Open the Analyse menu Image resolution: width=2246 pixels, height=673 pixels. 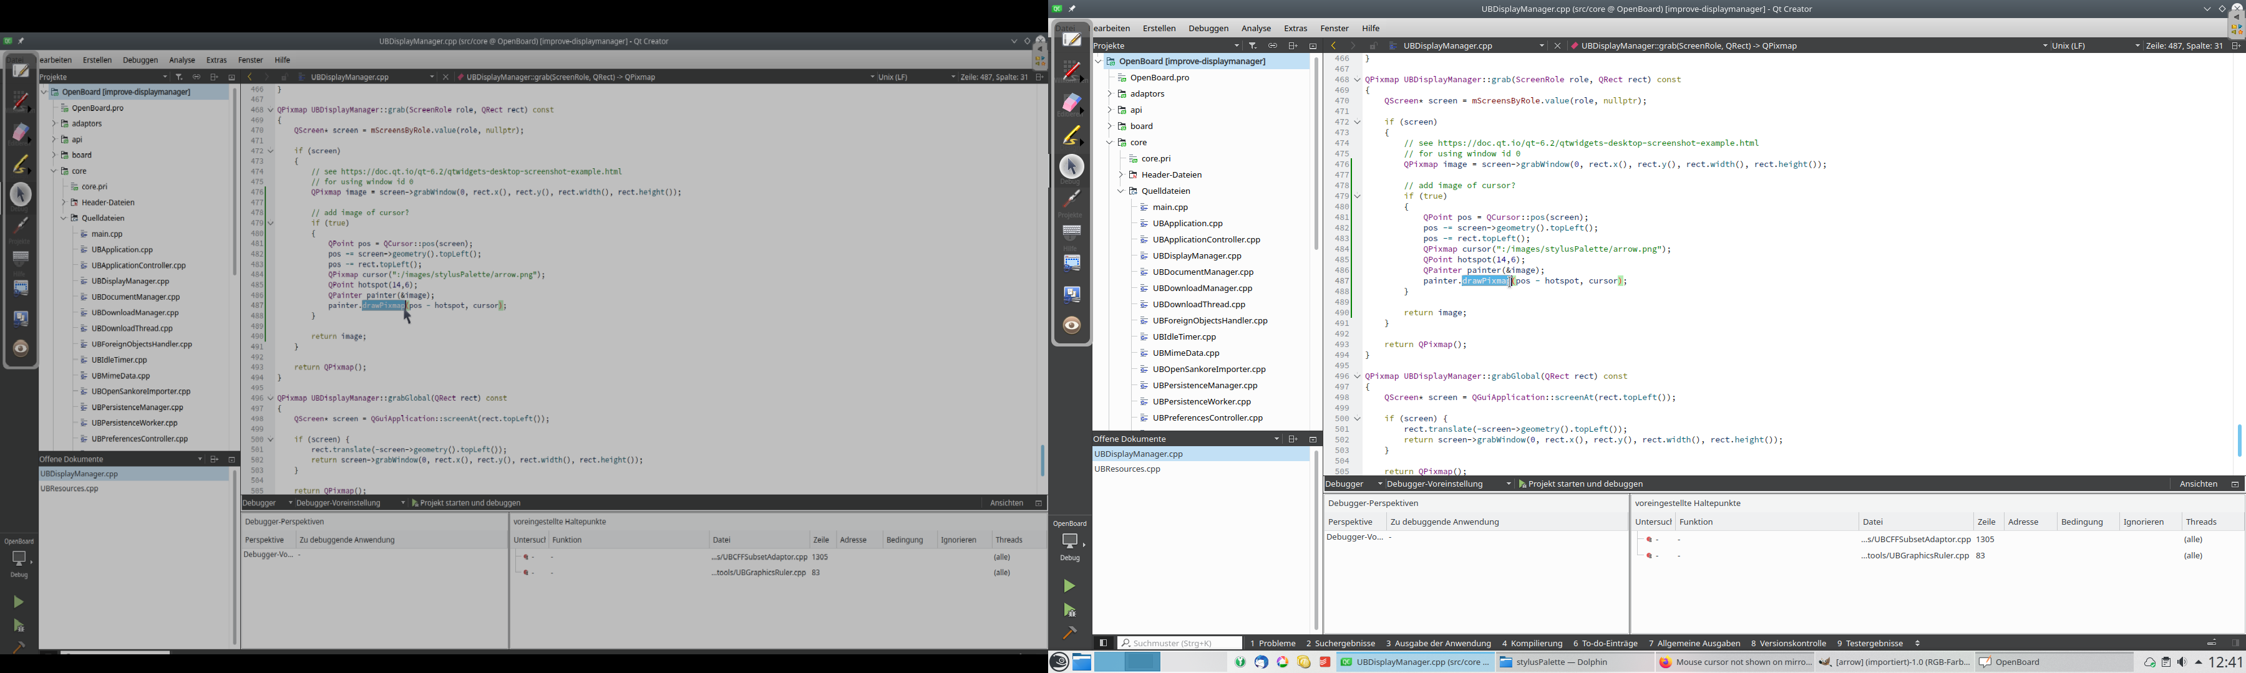click(1255, 28)
